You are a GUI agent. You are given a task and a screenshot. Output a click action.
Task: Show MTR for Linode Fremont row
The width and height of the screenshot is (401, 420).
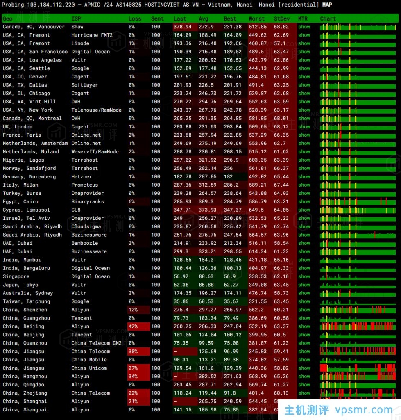(304, 43)
